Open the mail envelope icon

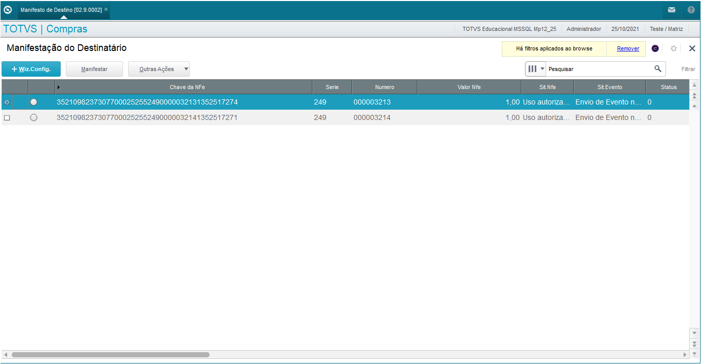click(x=672, y=10)
